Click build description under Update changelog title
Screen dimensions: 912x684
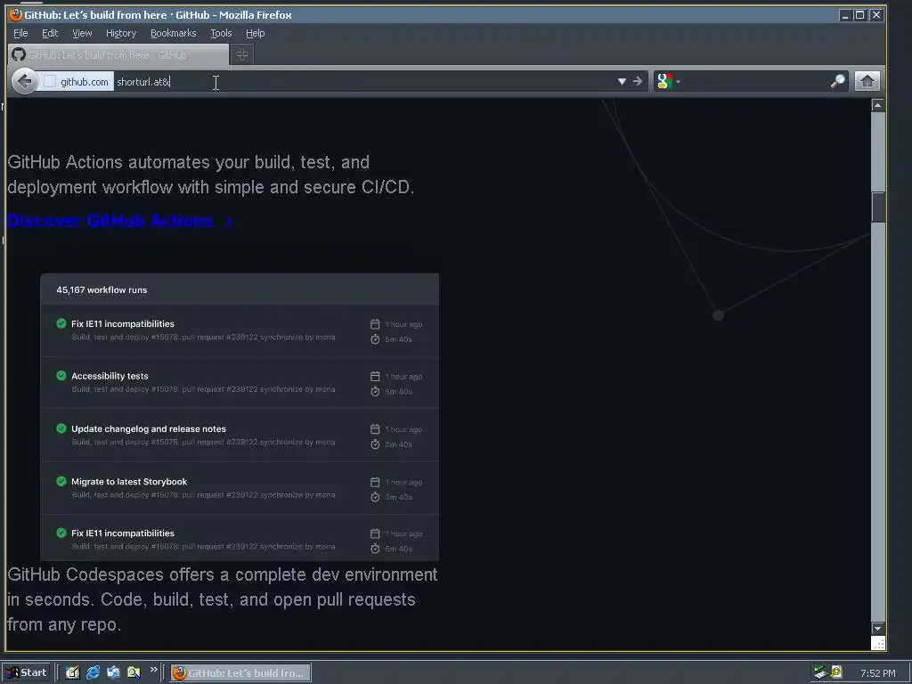(x=204, y=442)
